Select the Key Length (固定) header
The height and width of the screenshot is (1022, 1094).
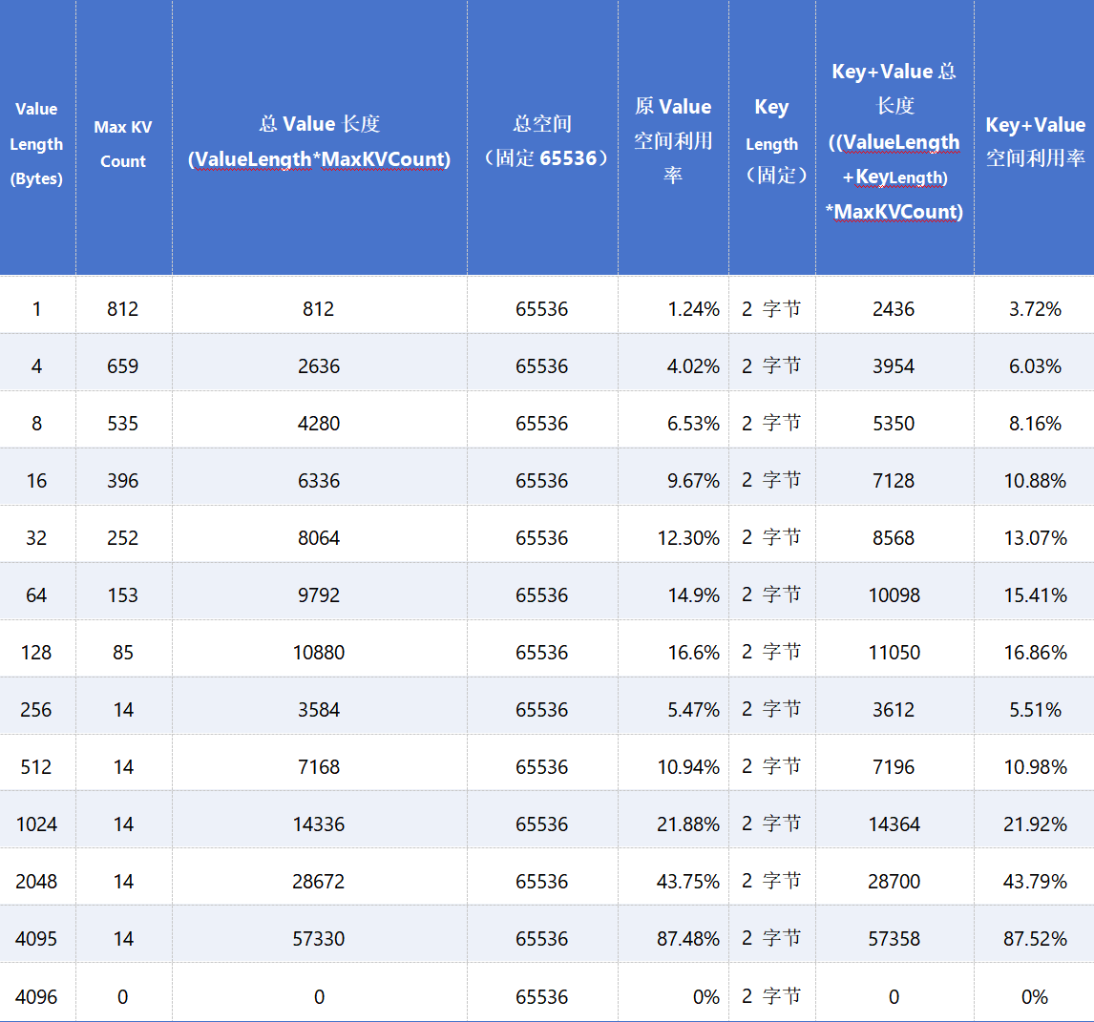coord(772,137)
